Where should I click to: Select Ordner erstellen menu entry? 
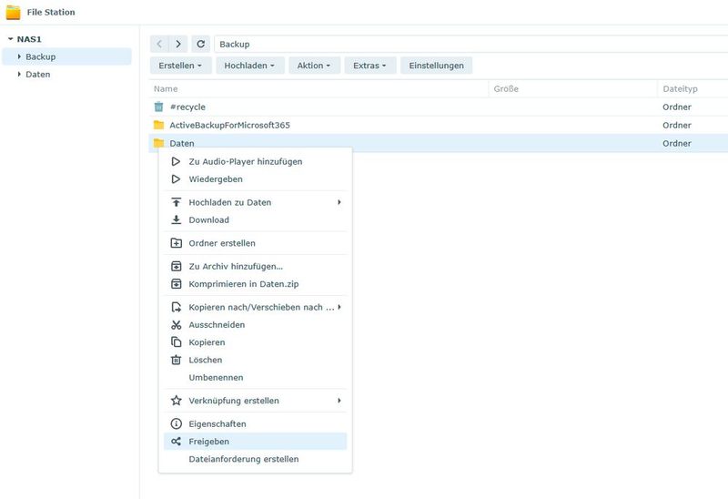click(256, 243)
